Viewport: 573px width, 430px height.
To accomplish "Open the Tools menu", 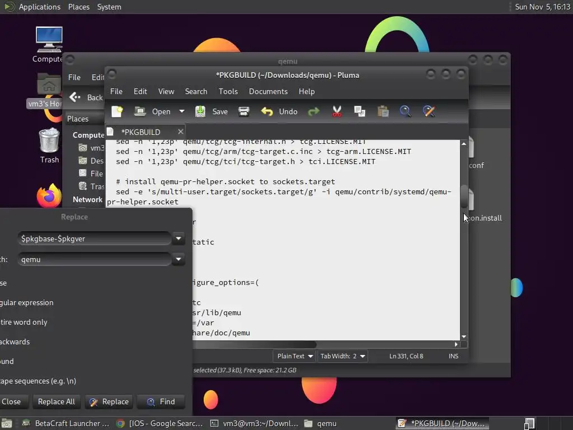I will pyautogui.click(x=228, y=91).
